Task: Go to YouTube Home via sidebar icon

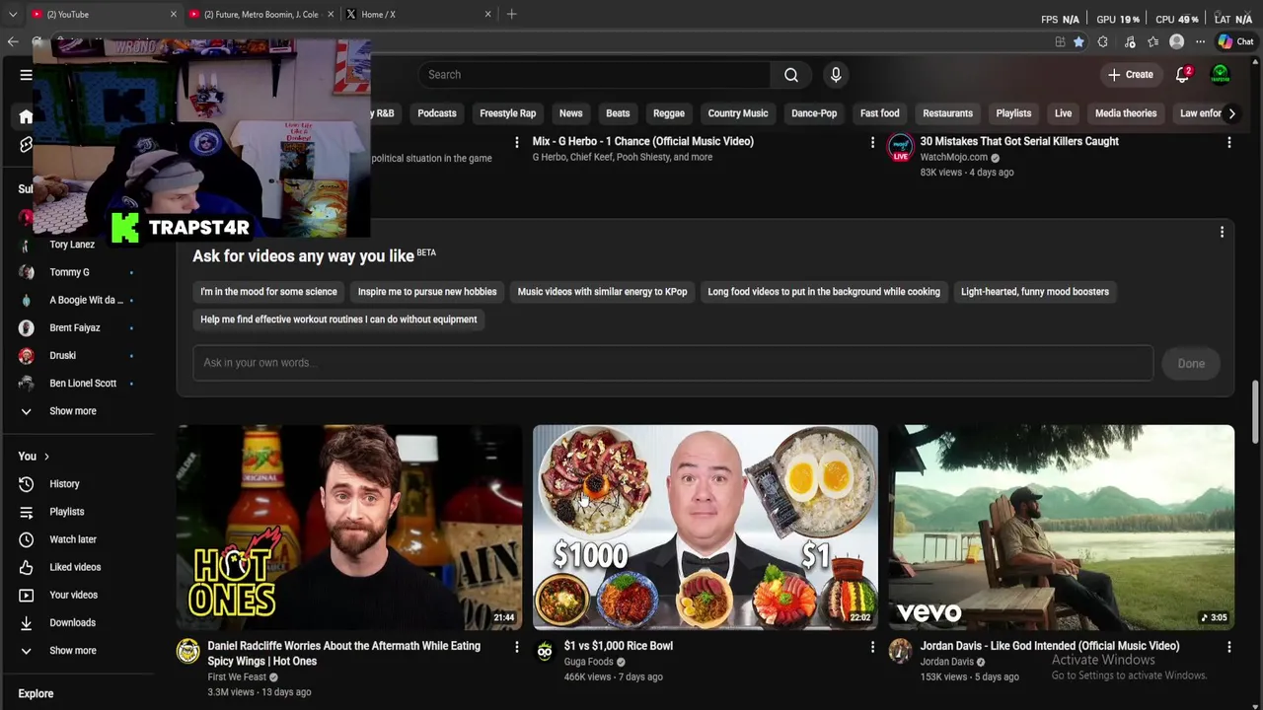Action: click(26, 116)
